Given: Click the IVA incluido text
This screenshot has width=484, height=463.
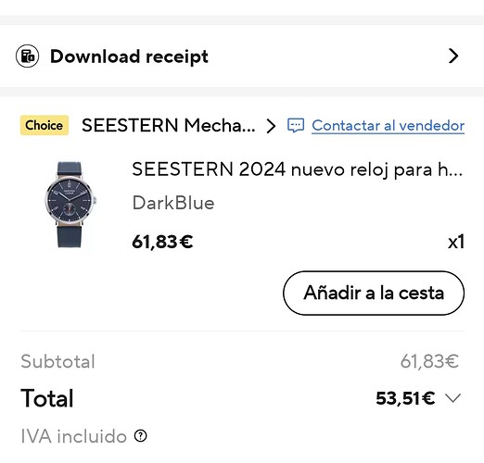Looking at the screenshot, I should tap(73, 436).
